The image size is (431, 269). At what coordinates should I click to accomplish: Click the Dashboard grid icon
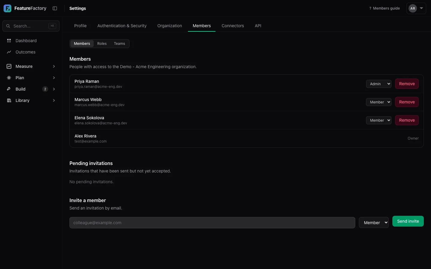[x=9, y=41]
